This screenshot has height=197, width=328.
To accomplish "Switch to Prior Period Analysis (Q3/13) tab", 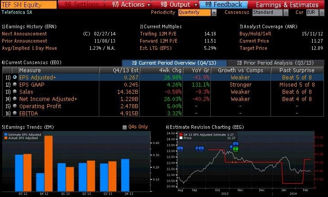I will point(275,63).
